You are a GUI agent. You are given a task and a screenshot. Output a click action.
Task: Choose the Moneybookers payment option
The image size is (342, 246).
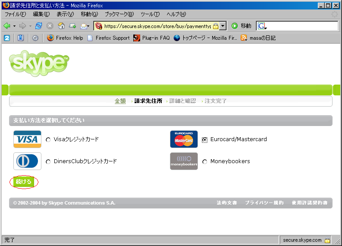[204, 162]
